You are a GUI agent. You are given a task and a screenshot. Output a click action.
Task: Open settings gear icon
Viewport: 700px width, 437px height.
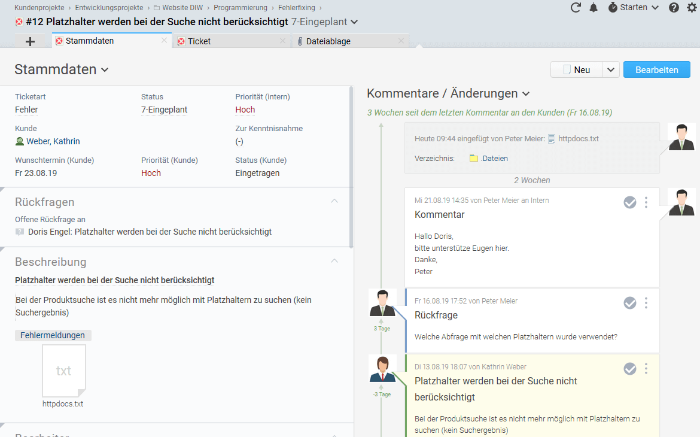692,8
